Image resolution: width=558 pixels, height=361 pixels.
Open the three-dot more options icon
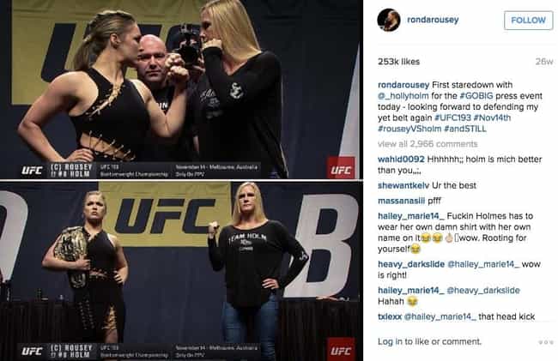[x=545, y=342]
